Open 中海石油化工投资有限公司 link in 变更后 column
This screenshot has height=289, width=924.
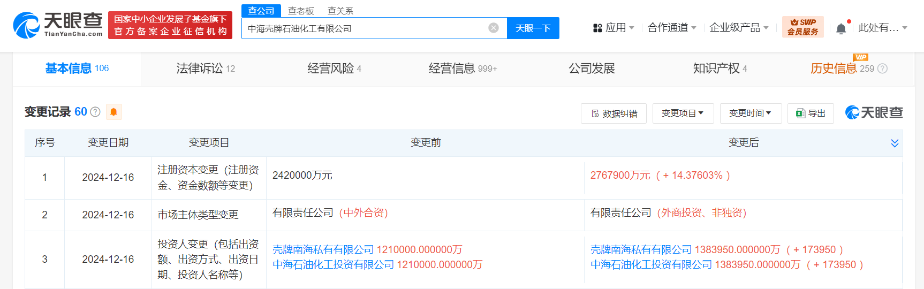coord(651,264)
